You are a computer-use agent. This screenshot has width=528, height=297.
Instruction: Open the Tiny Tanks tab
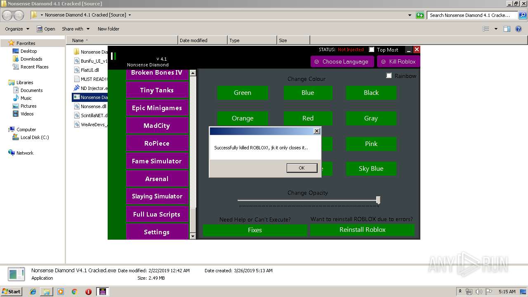157,90
